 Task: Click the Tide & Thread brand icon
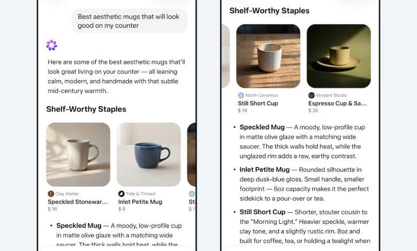click(121, 194)
